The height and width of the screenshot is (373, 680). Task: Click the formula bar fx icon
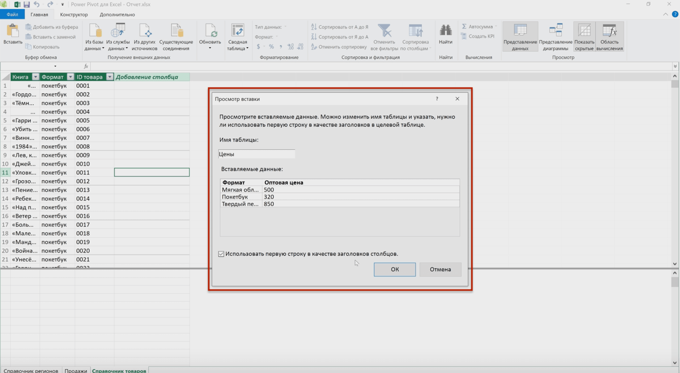pos(86,66)
